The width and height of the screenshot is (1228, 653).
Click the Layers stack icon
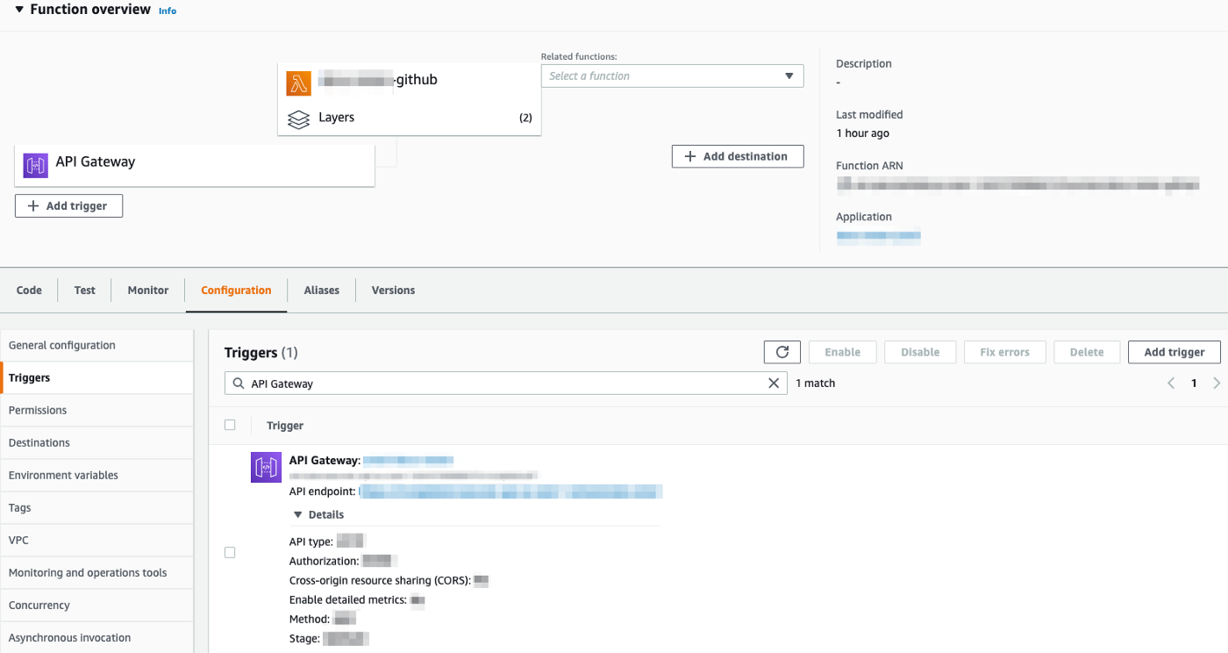tap(299, 119)
